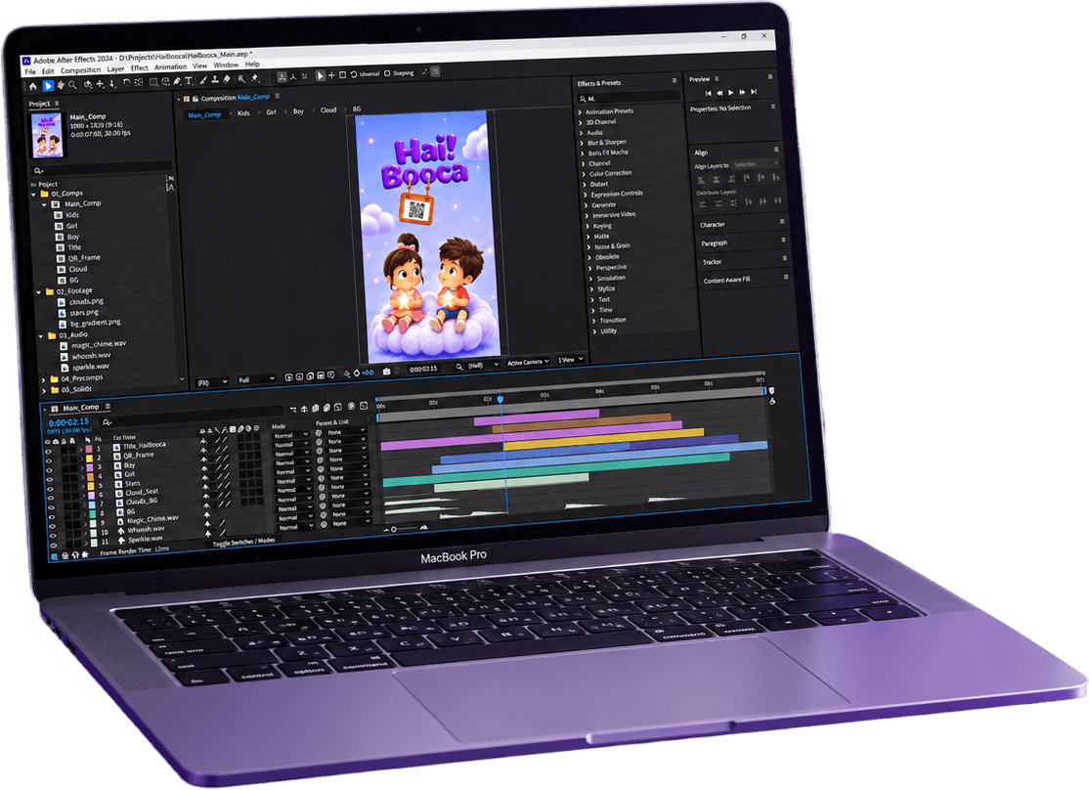Select the Puppet Pin tool
The height and width of the screenshot is (790, 1089).
[255, 78]
